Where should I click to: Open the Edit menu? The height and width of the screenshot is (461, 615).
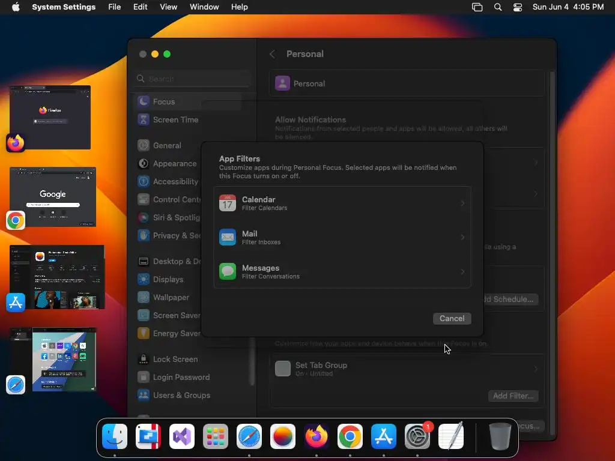(x=140, y=7)
